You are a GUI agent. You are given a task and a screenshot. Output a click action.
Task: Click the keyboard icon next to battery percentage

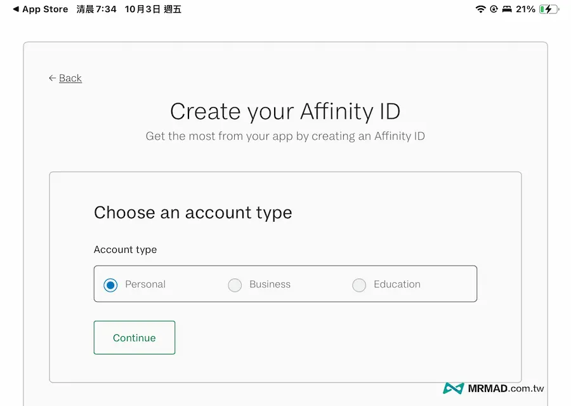507,9
